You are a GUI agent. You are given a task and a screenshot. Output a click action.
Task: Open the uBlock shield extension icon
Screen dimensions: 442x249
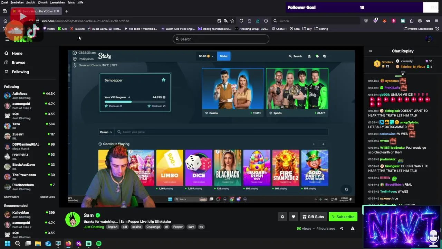tap(366, 21)
